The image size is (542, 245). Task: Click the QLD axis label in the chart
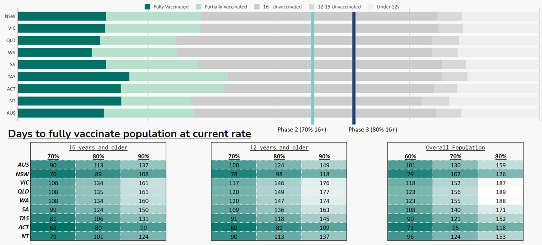click(x=11, y=41)
